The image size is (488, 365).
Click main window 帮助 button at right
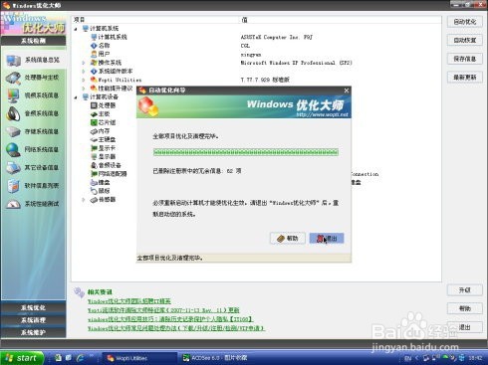pos(465,309)
